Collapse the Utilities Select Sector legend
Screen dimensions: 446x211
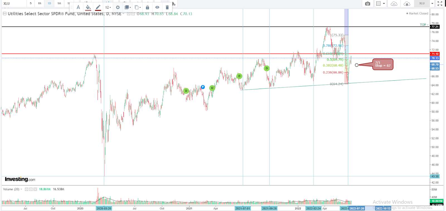pos(5,14)
